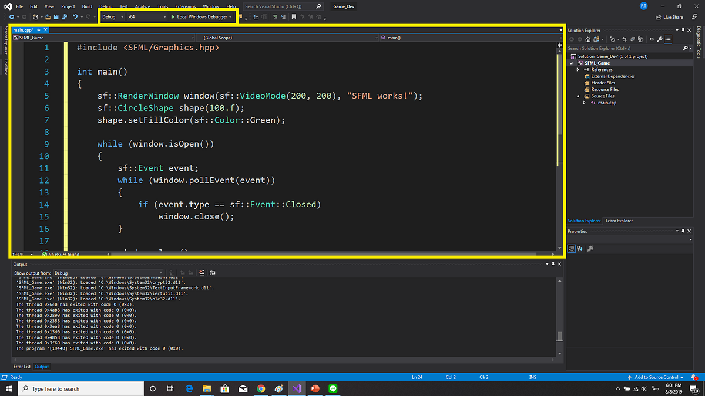Open the Local Windows Debugger dropdown arrow
This screenshot has height=396, width=705.
[231, 17]
